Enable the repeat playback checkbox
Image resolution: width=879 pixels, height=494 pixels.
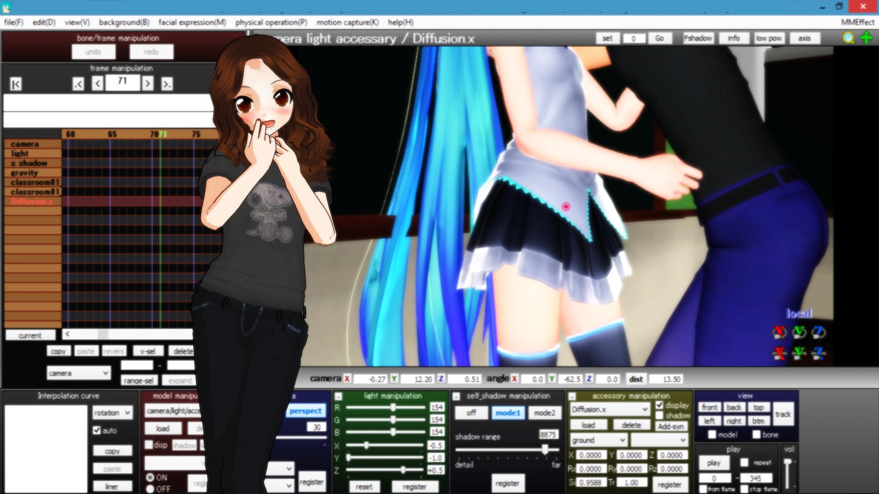point(744,463)
